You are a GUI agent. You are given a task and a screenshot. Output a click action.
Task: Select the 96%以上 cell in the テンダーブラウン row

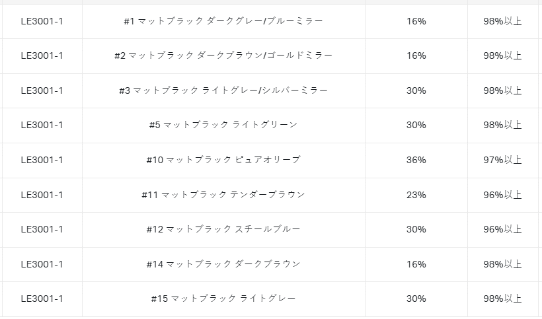click(x=502, y=195)
